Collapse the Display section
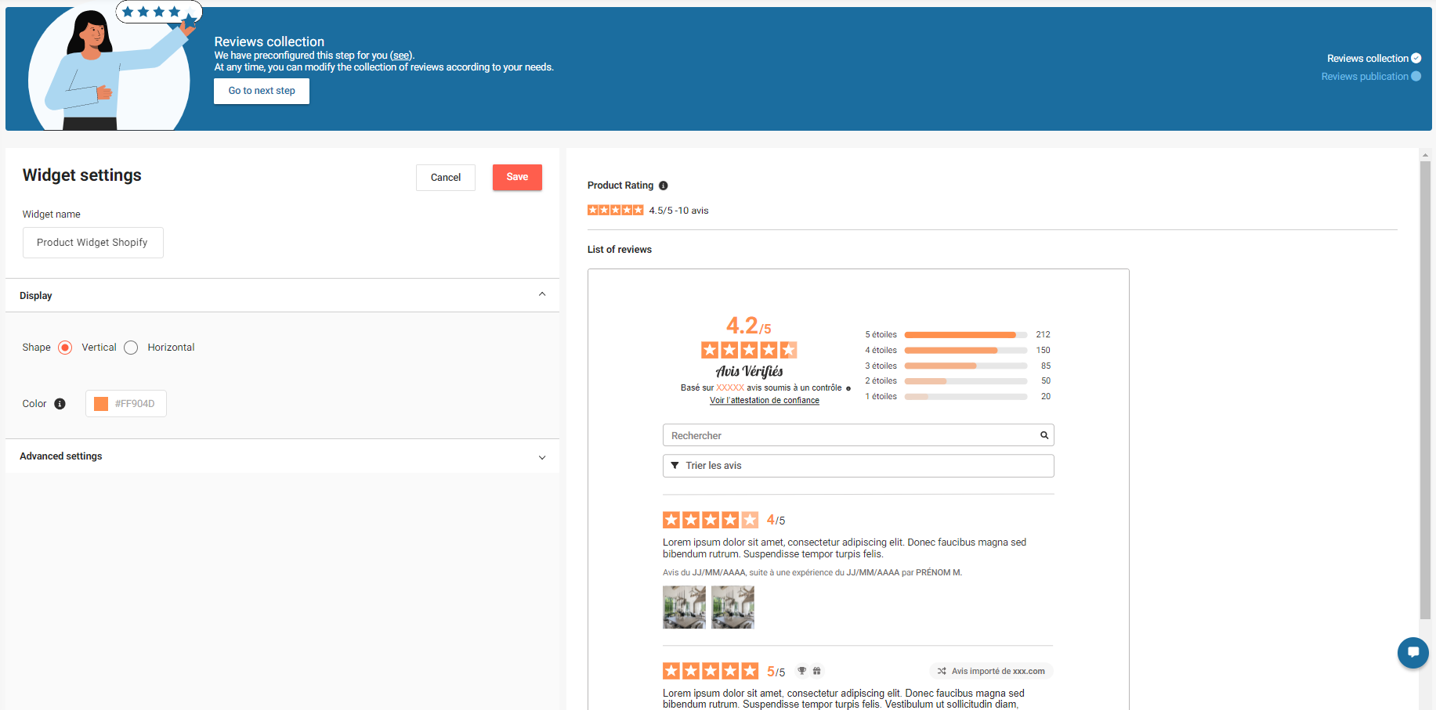Viewport: 1436px width, 710px height. click(x=542, y=295)
